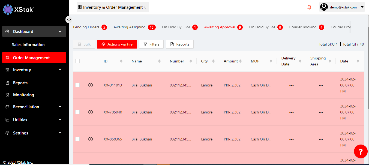
Task: Sort orders by the Amount column
Action: [241, 61]
